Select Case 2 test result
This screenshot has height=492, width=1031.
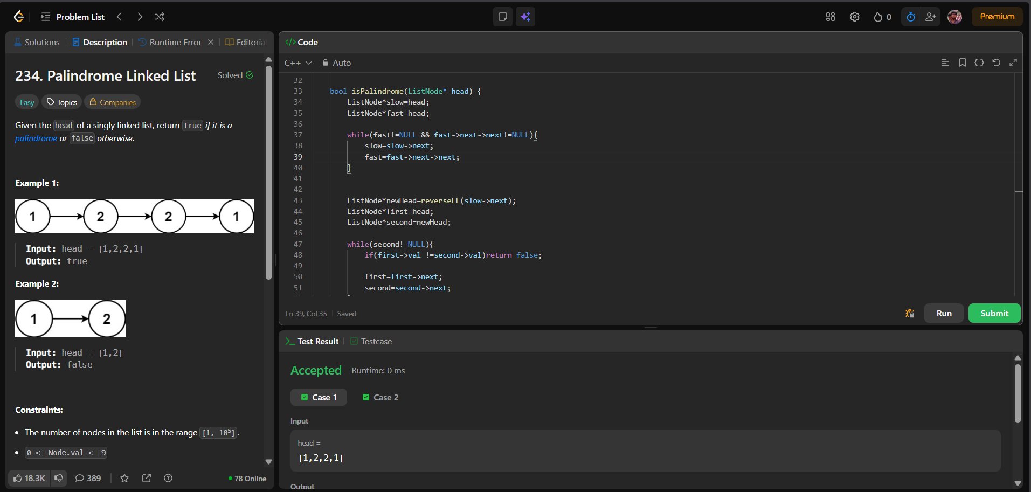click(x=380, y=397)
